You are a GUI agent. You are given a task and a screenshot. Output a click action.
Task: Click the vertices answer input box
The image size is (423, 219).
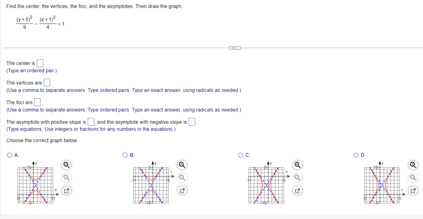[x=47, y=82]
